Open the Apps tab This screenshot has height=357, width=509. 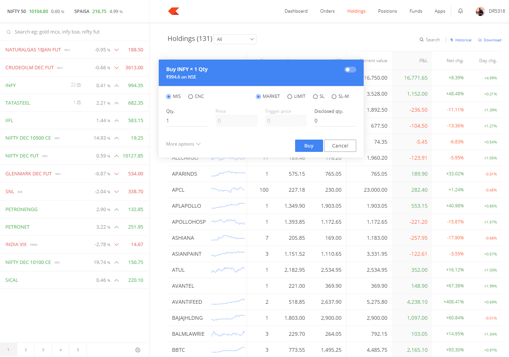click(x=440, y=11)
